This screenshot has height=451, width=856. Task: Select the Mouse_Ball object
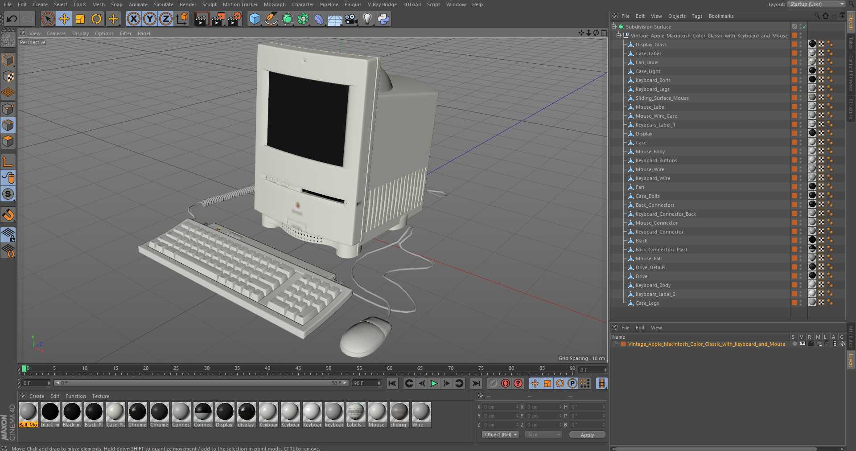648,258
